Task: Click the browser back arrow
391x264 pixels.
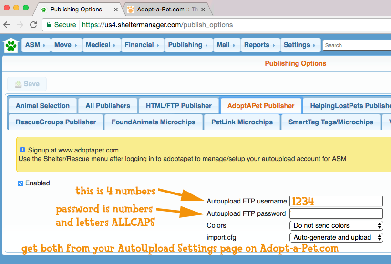Action: click(x=7, y=25)
